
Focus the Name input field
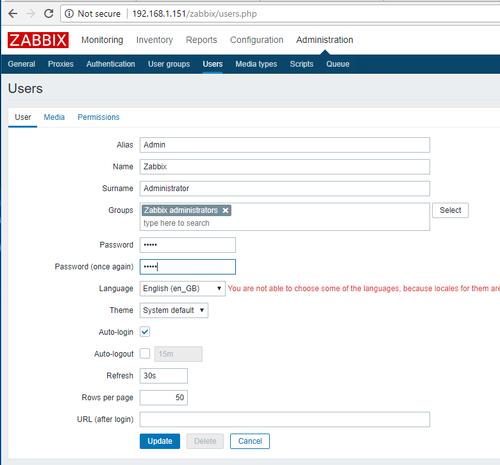[x=285, y=167]
